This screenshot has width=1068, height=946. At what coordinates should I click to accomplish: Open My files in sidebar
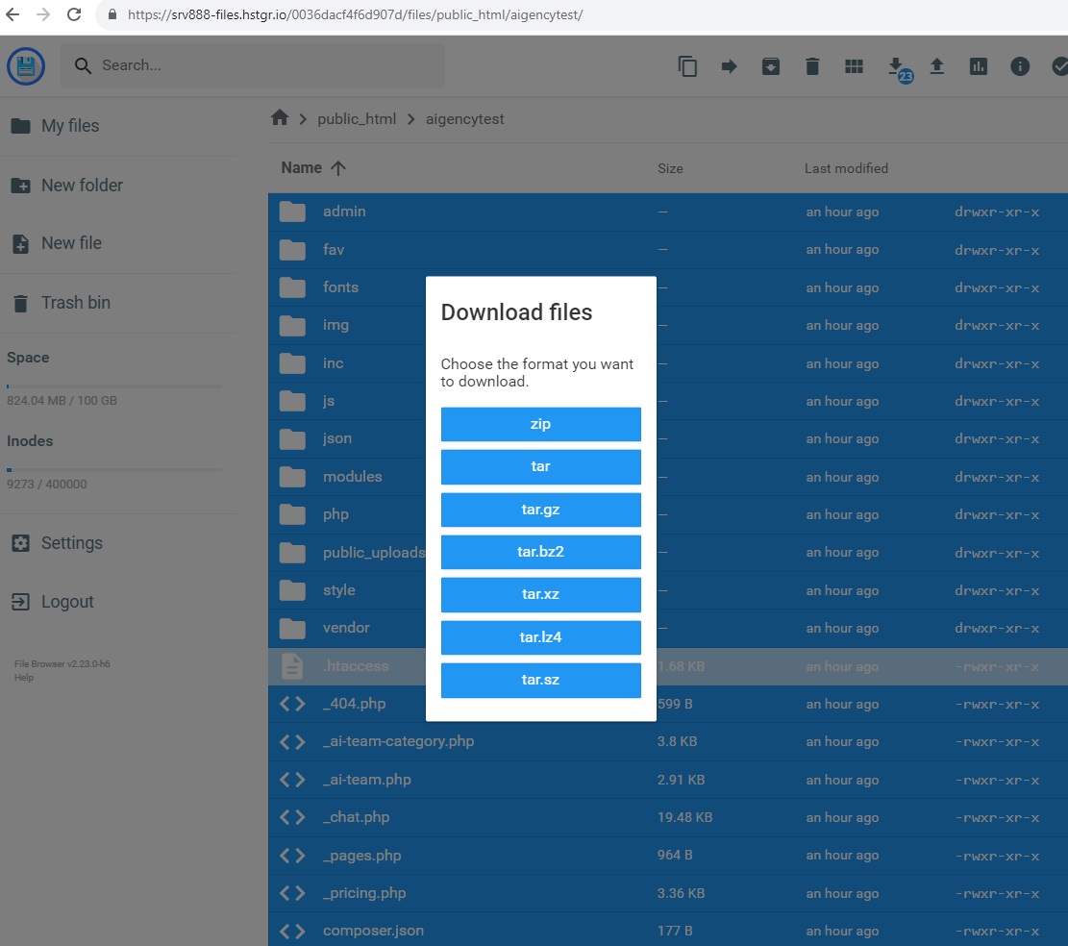pyautogui.click(x=69, y=126)
